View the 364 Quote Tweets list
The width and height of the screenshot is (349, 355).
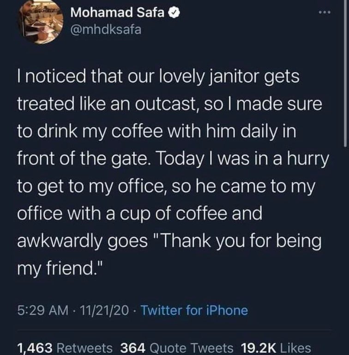point(176,346)
